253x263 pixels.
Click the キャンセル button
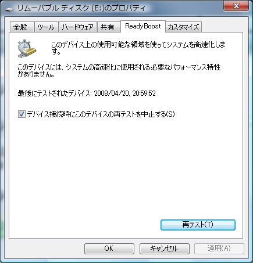click(x=165, y=248)
